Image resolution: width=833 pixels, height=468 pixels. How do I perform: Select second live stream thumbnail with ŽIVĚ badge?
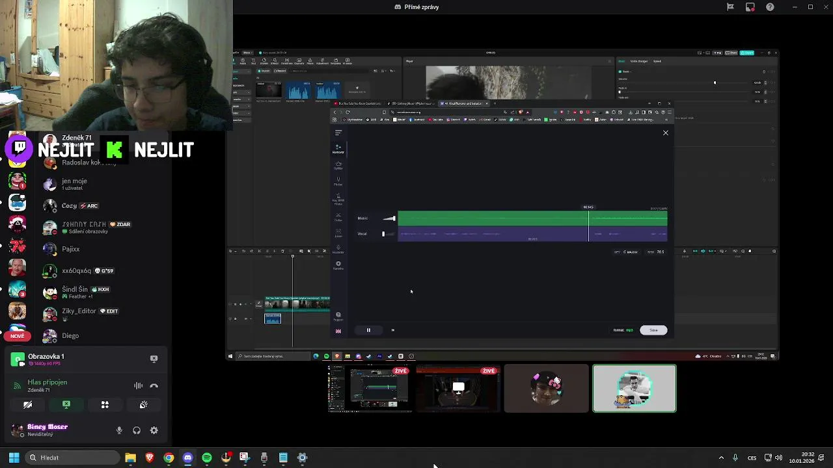point(458,388)
